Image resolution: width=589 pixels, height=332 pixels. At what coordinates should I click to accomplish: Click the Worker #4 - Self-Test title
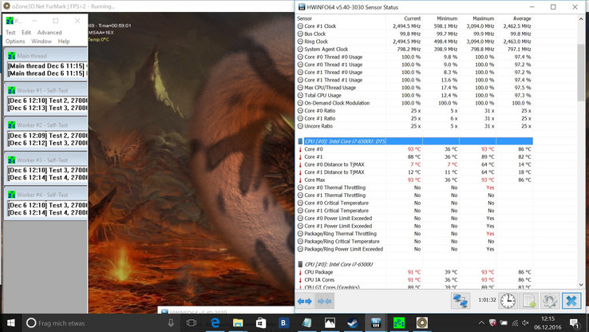pos(42,195)
